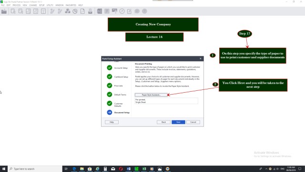Open the PROCESS menu

point(17,5)
